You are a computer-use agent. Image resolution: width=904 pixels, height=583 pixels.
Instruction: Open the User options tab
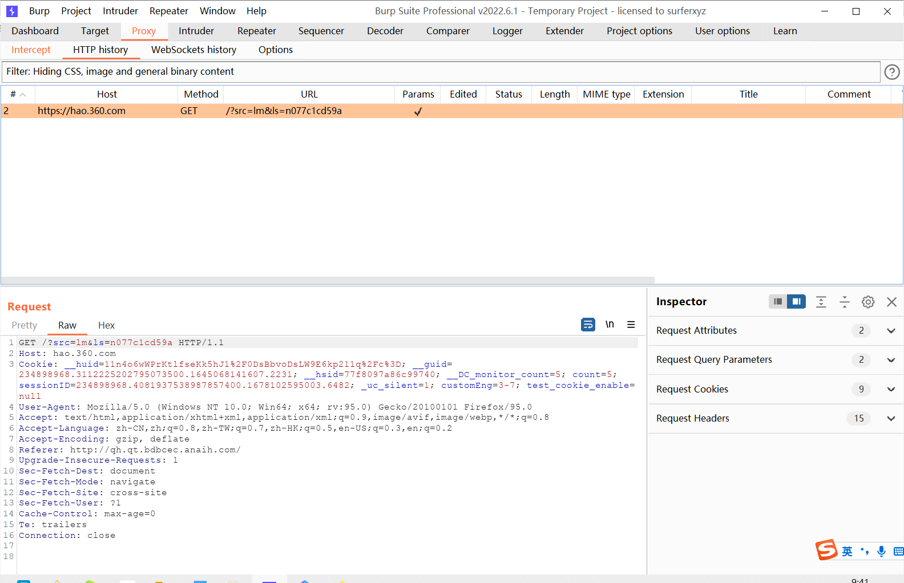(x=723, y=31)
